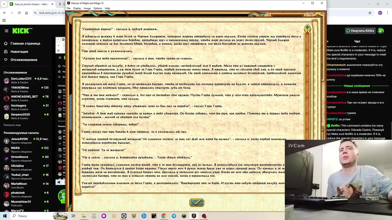Expand followed list with Показать еще
The height and width of the screenshot is (220, 392).
12,125
